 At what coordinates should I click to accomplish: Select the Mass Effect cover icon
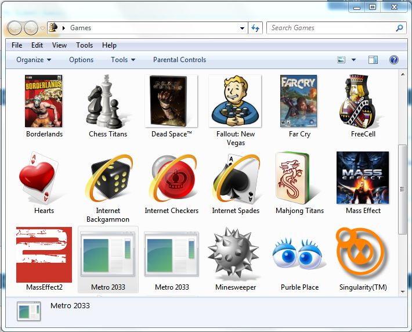[363, 178]
